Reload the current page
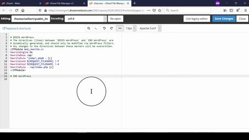This screenshot has height=140, width=249. click(x=17, y=10)
